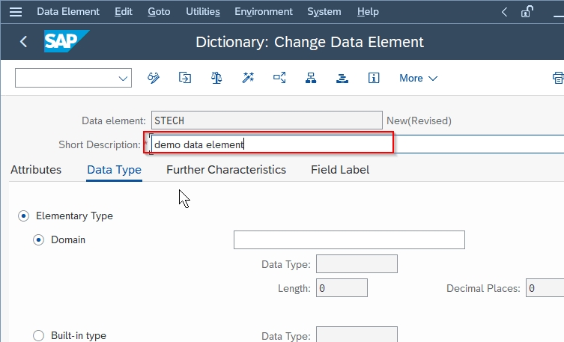Switch to the Field Label tab
The image size is (564, 342).
[x=340, y=170]
